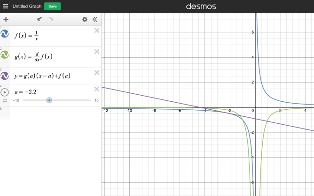The height and width of the screenshot is (196, 314).
Task: Click the slider thumb for a
Action: [49, 100]
